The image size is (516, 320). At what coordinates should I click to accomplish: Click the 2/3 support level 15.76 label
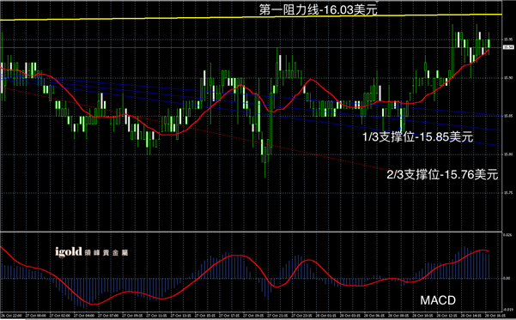pos(442,175)
